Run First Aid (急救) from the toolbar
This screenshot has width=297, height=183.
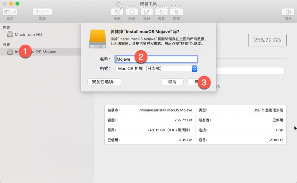coord(117,12)
